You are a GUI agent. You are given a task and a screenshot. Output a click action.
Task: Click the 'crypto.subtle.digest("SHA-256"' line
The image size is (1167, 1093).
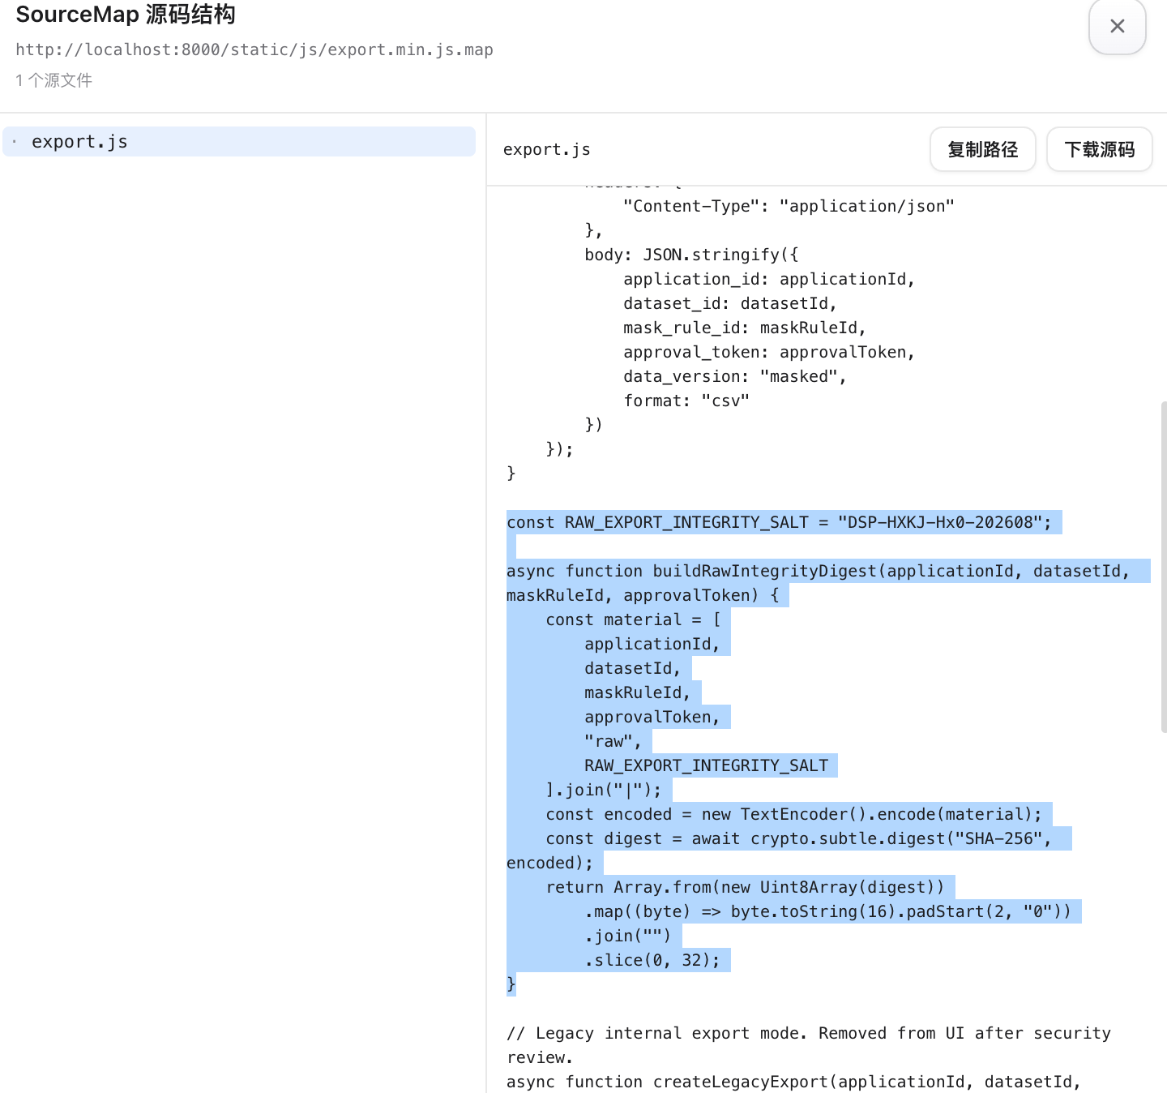coord(798,838)
